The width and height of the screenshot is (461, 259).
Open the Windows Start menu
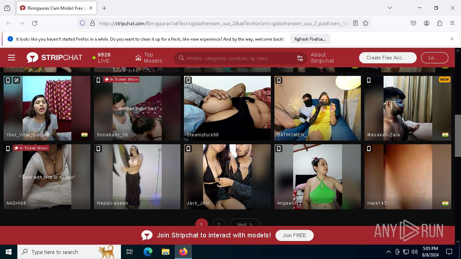(9, 252)
